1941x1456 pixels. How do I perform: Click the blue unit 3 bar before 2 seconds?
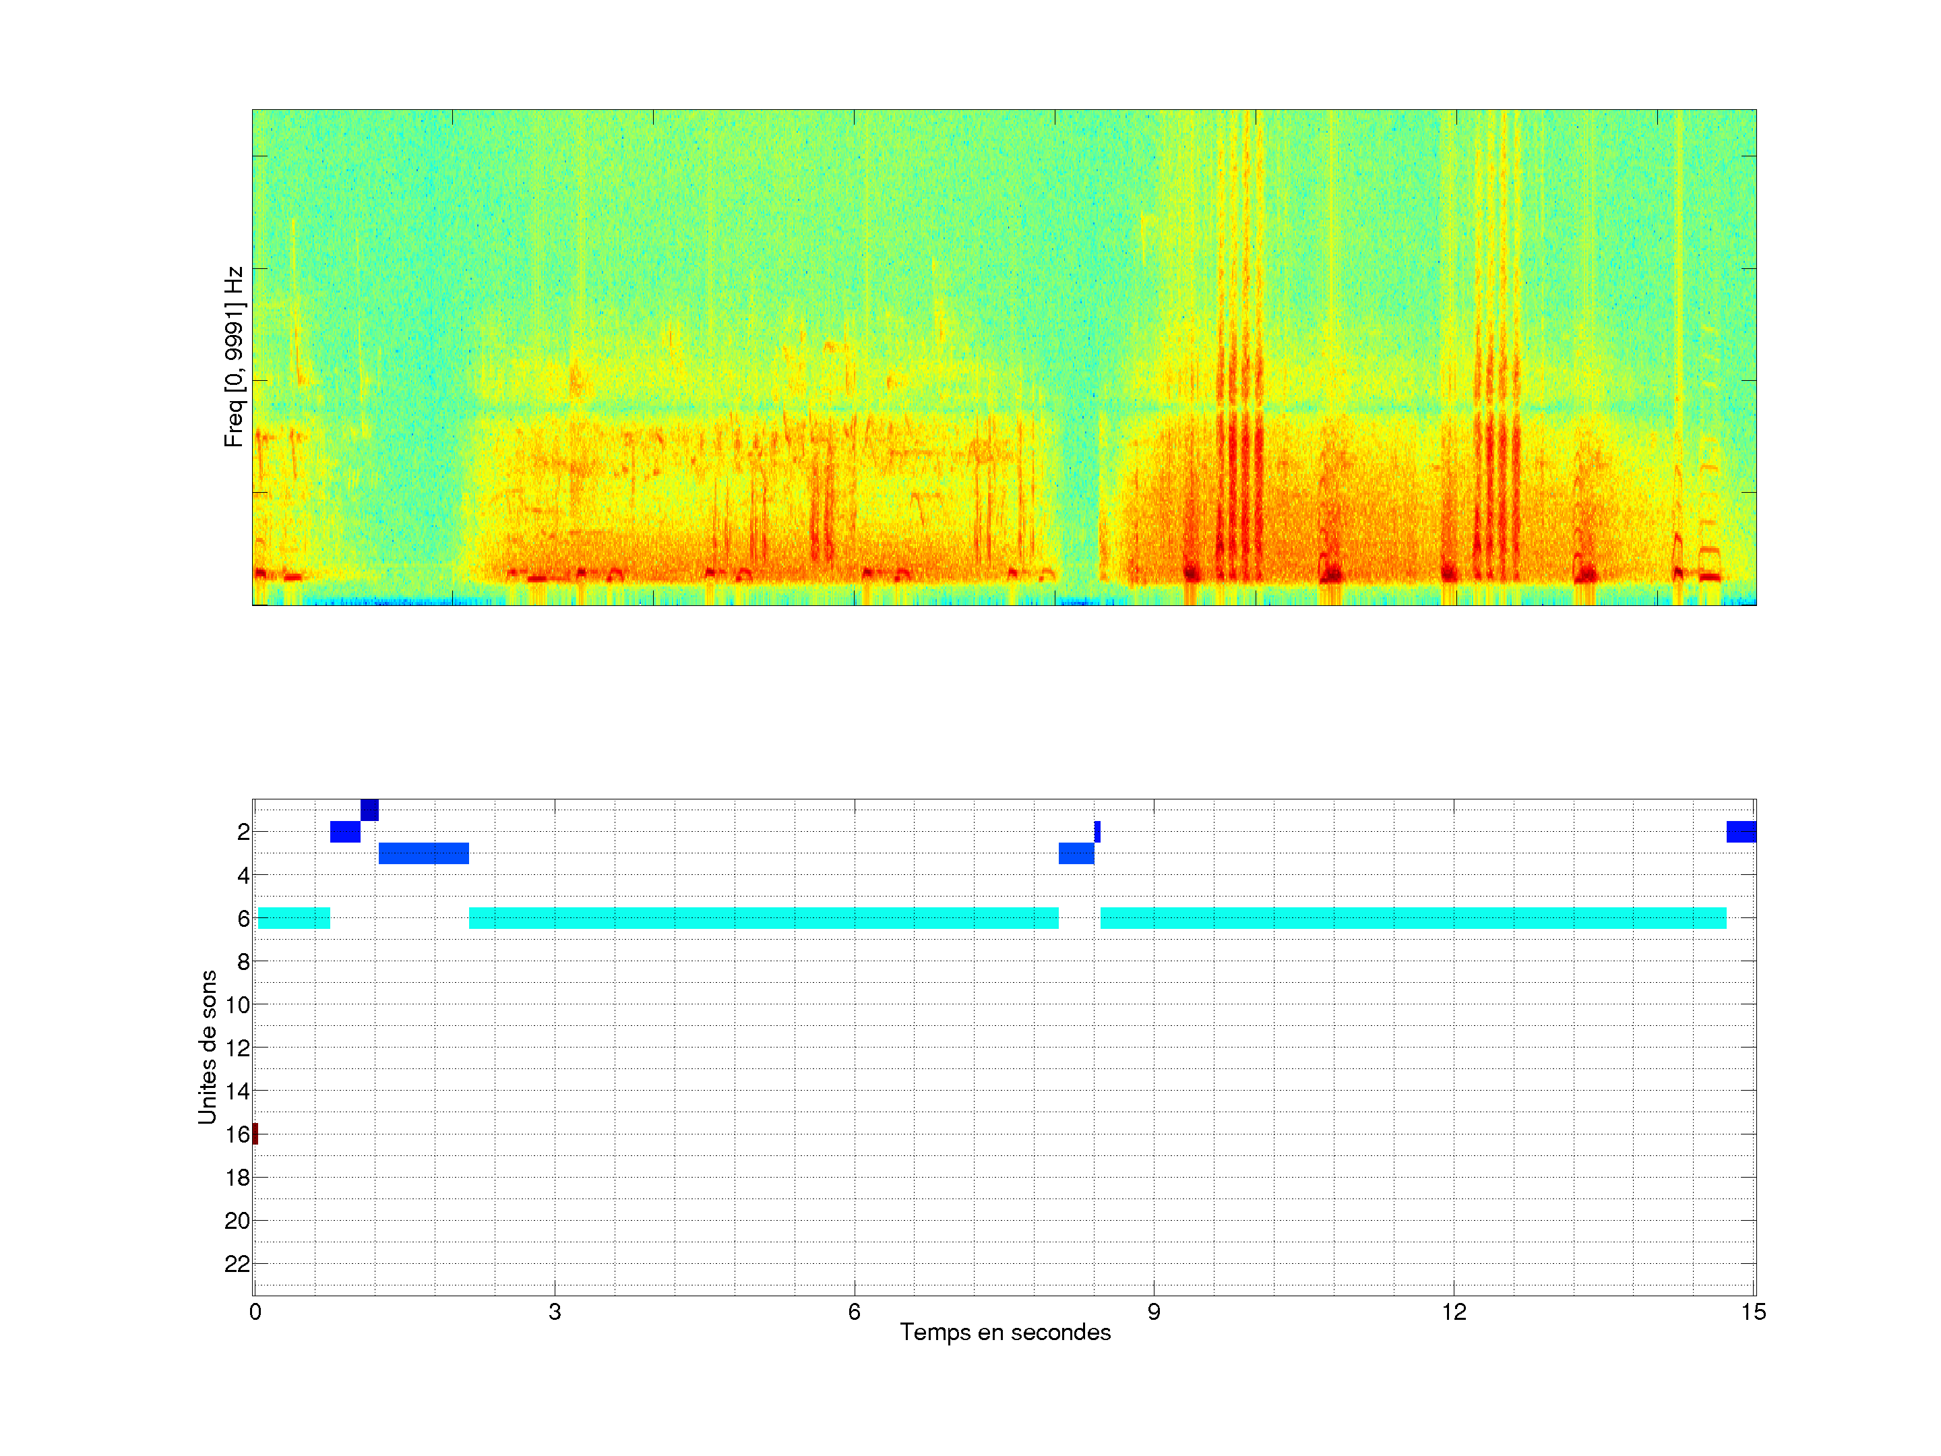click(424, 853)
